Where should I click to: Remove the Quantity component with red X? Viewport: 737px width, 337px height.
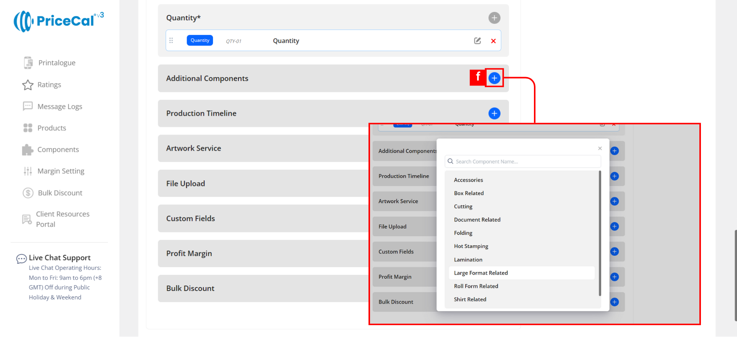pyautogui.click(x=493, y=41)
